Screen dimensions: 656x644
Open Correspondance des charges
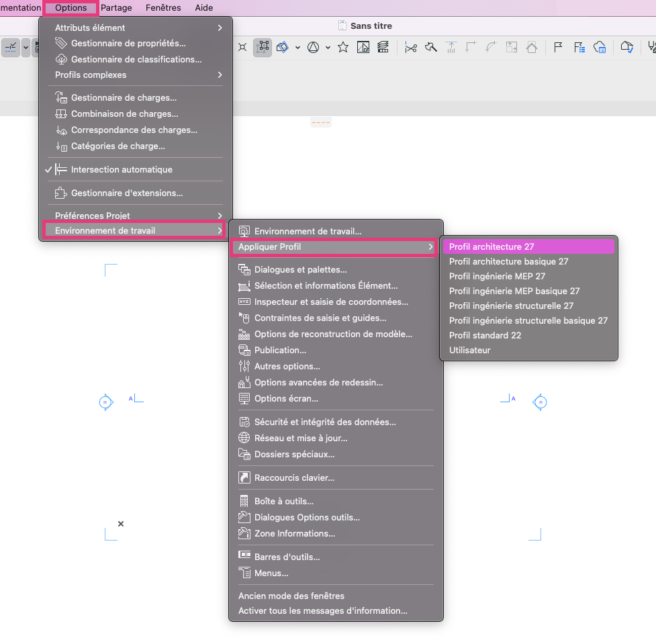136,130
